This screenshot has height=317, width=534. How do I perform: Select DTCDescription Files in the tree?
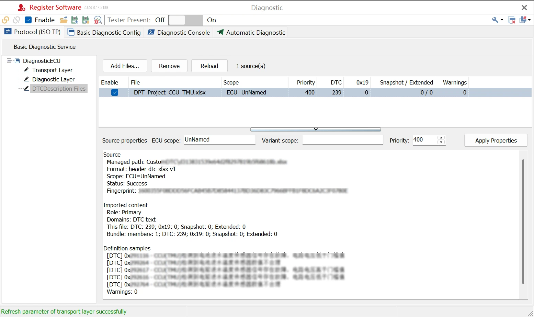pyautogui.click(x=59, y=89)
